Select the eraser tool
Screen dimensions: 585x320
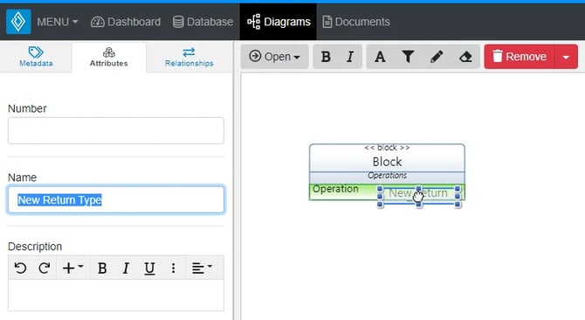click(x=465, y=57)
